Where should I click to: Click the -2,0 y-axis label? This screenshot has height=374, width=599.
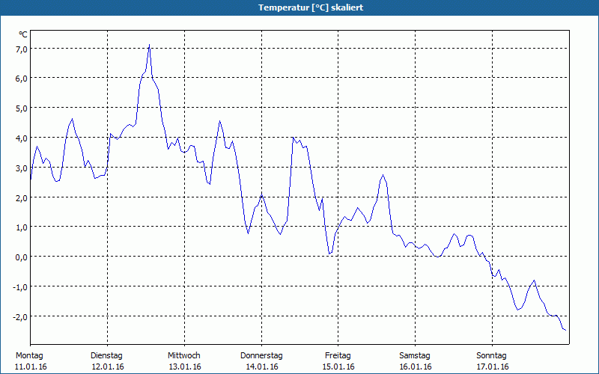click(20, 316)
